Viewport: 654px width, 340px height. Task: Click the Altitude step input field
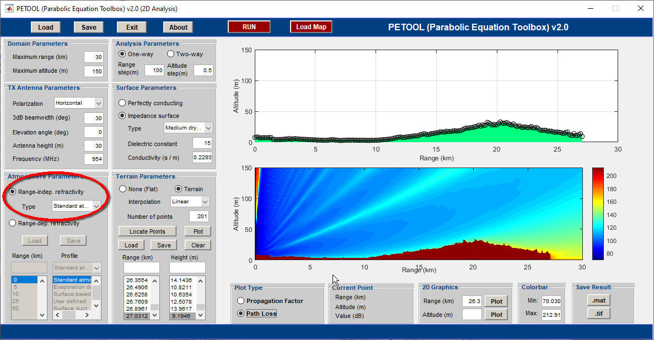click(x=203, y=71)
